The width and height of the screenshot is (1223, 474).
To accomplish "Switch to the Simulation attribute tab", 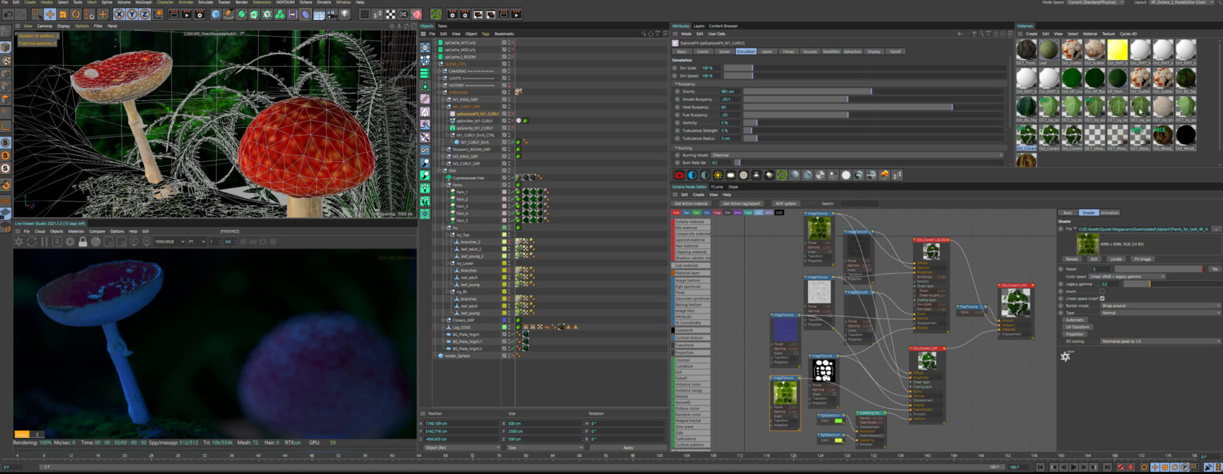I will point(745,51).
